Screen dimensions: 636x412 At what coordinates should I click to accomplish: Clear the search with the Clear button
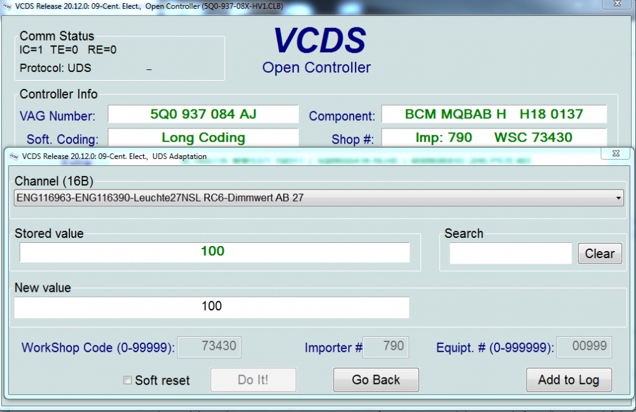tap(600, 254)
